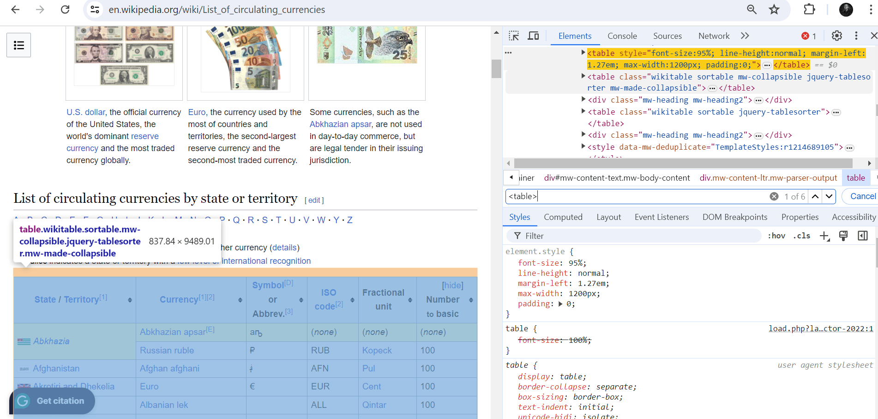The width and height of the screenshot is (878, 419).
Task: Switch to the Sources tab
Action: pyautogui.click(x=667, y=36)
